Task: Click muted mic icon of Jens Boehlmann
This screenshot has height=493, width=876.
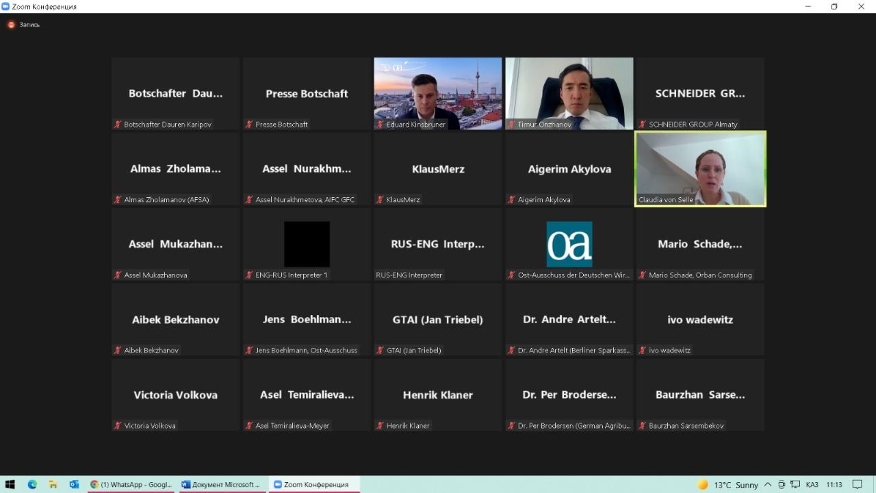Action: 250,351
